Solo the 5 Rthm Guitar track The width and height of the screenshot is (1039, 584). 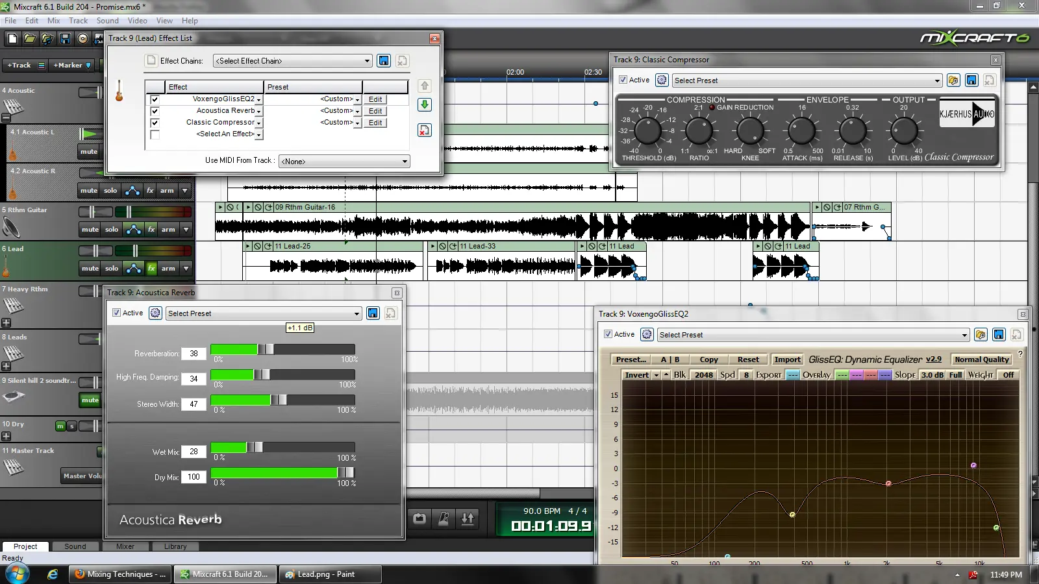(x=112, y=229)
